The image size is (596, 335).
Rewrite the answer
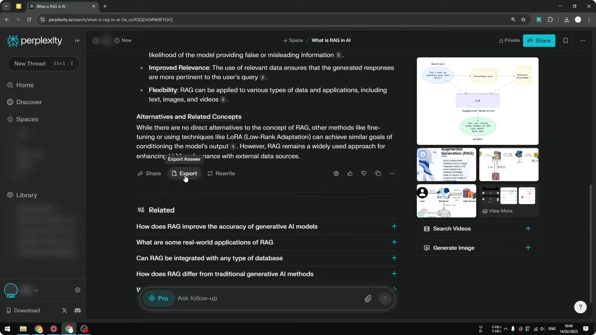[221, 173]
